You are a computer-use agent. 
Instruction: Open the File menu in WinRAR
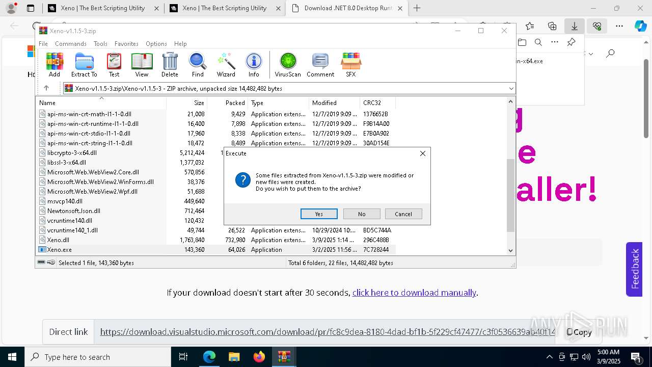pyautogui.click(x=43, y=44)
